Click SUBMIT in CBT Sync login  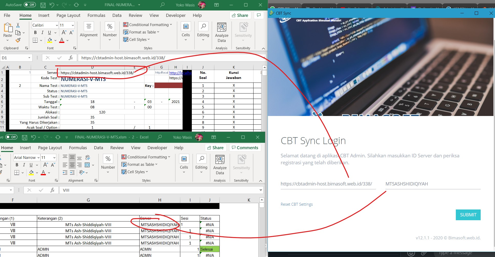[468, 215]
